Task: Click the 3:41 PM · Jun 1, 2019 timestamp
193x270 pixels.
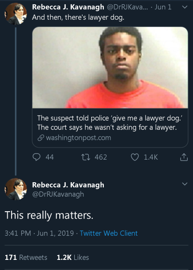Action: (x=39, y=233)
